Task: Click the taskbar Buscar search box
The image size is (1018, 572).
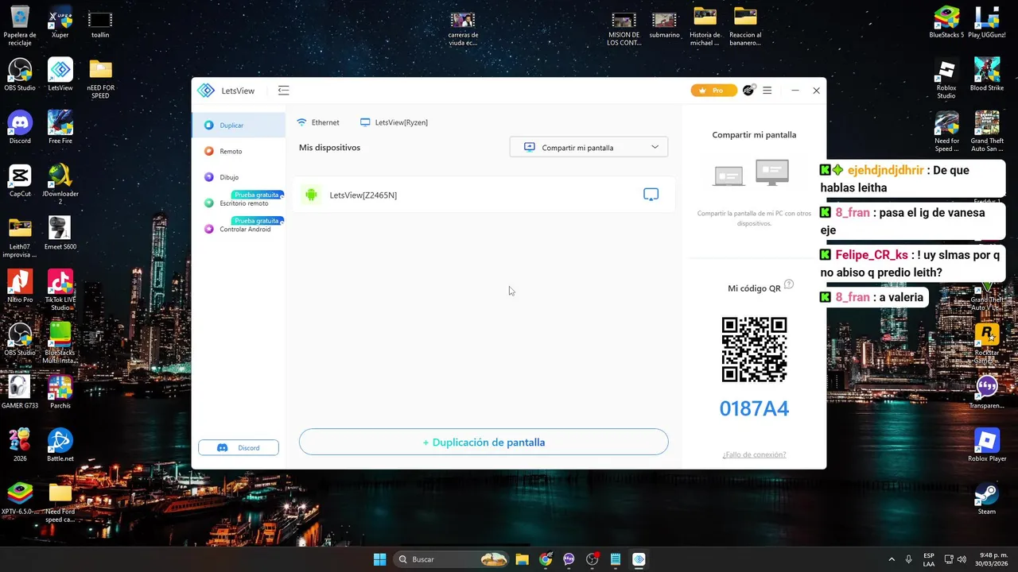Action: (453, 559)
